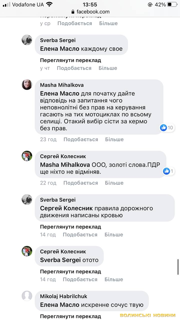Tap the like reaction icon showing 10
Image resolution: width=180 pixels, height=320 pixels.
(164, 128)
